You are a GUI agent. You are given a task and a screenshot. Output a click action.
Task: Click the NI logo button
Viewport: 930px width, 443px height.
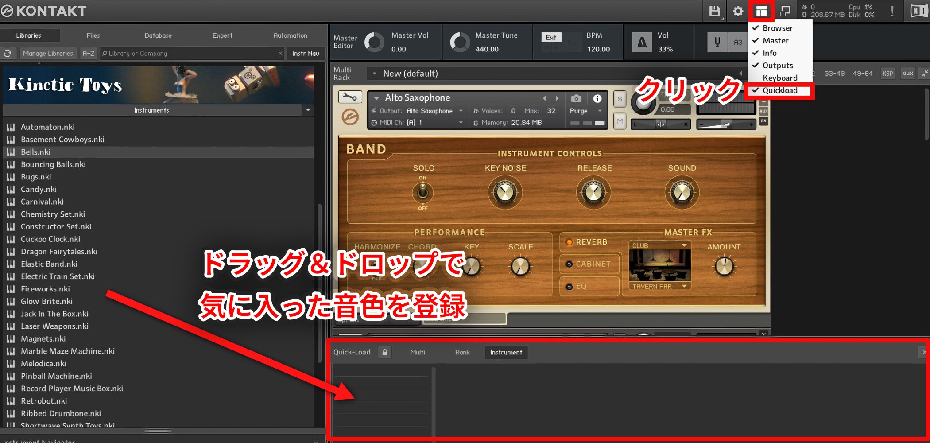[x=918, y=11]
